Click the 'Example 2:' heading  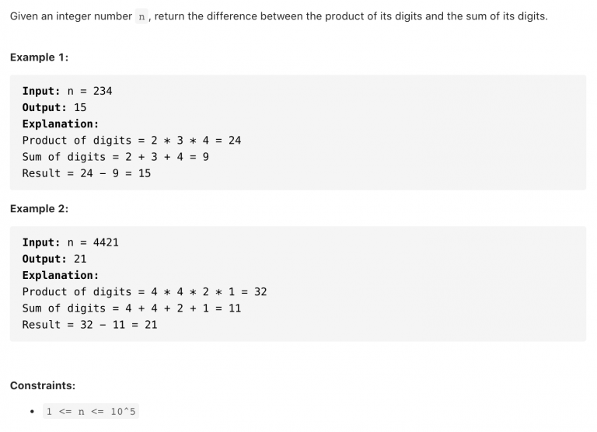pyautogui.click(x=39, y=209)
